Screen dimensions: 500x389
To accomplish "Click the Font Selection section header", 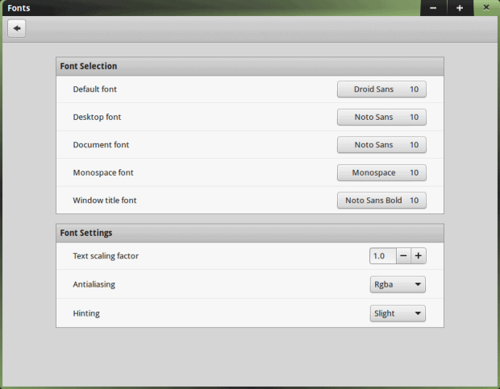I will (x=89, y=66).
